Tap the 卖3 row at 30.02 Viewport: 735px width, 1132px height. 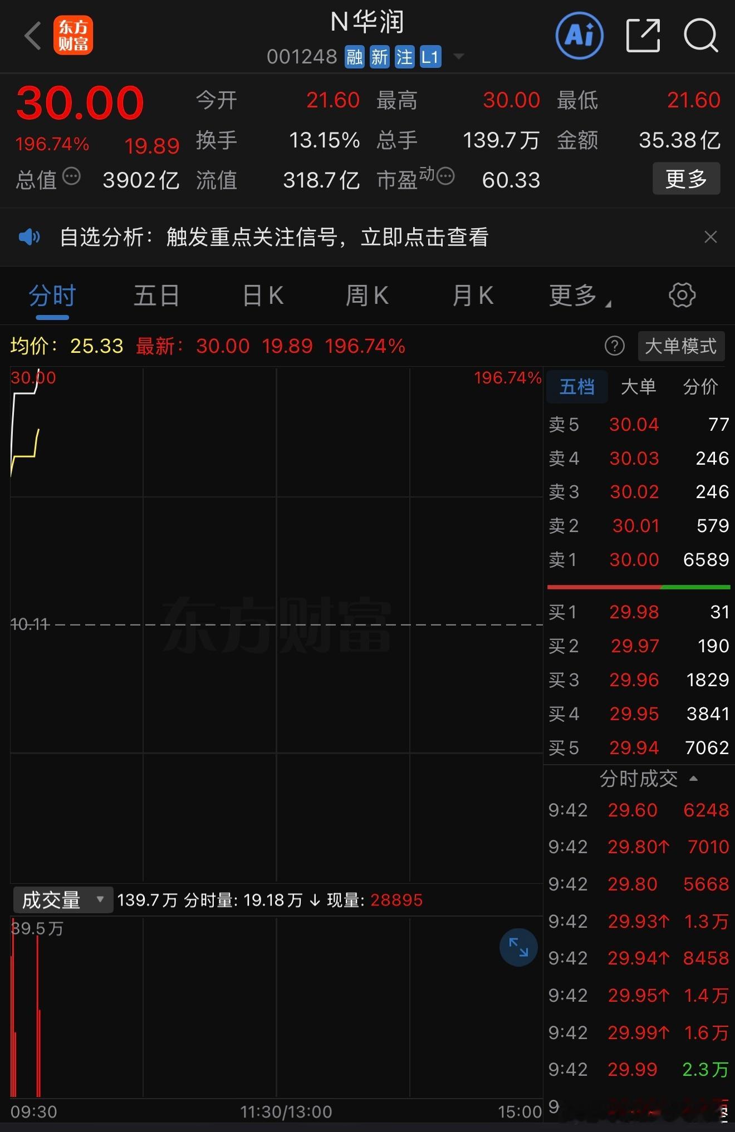point(638,492)
